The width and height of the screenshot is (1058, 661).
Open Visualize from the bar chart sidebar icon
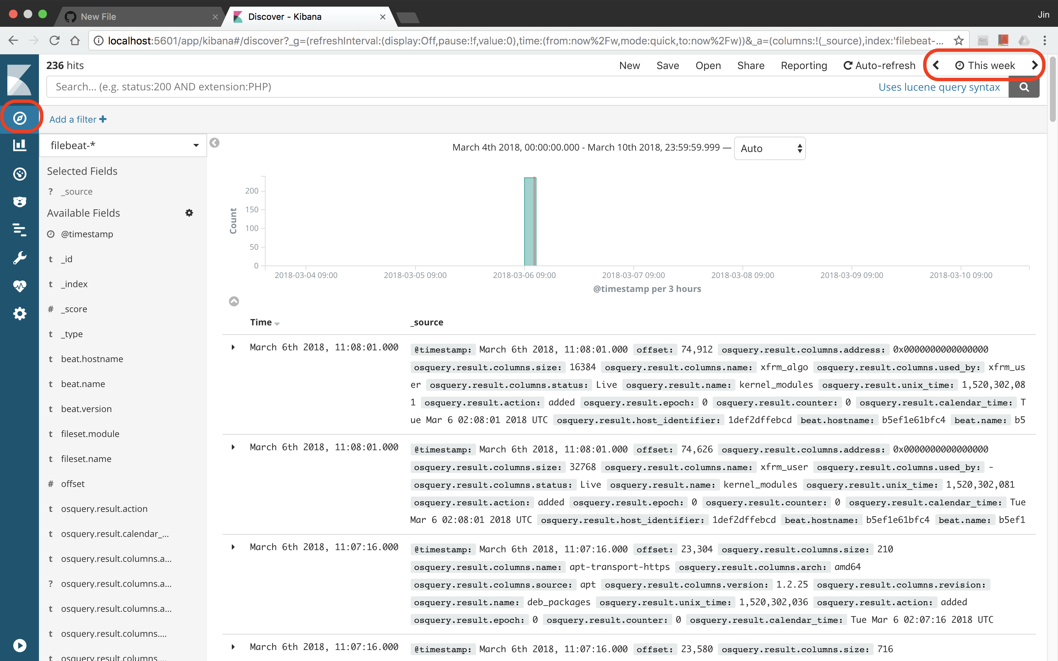point(20,145)
